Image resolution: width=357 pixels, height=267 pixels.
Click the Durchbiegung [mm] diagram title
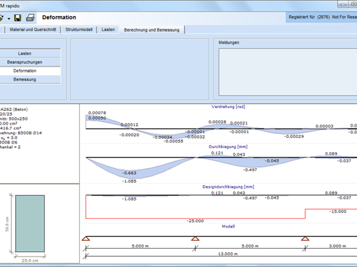click(x=228, y=146)
